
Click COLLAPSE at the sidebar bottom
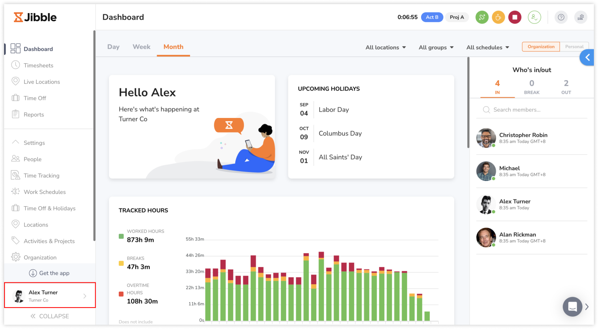(50, 316)
